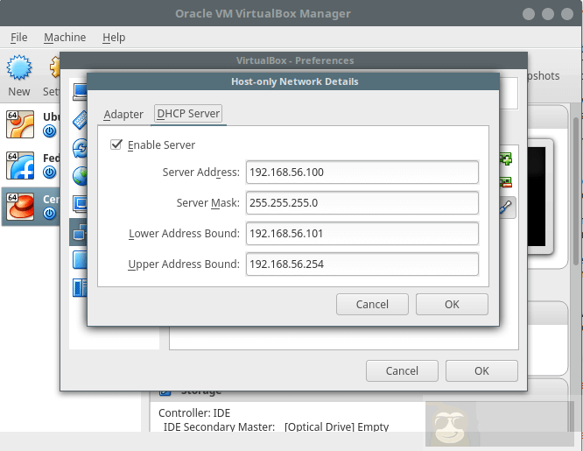Click Cancel in Host-only Network Details
Screen dimensions: 583x451
pos(372,305)
